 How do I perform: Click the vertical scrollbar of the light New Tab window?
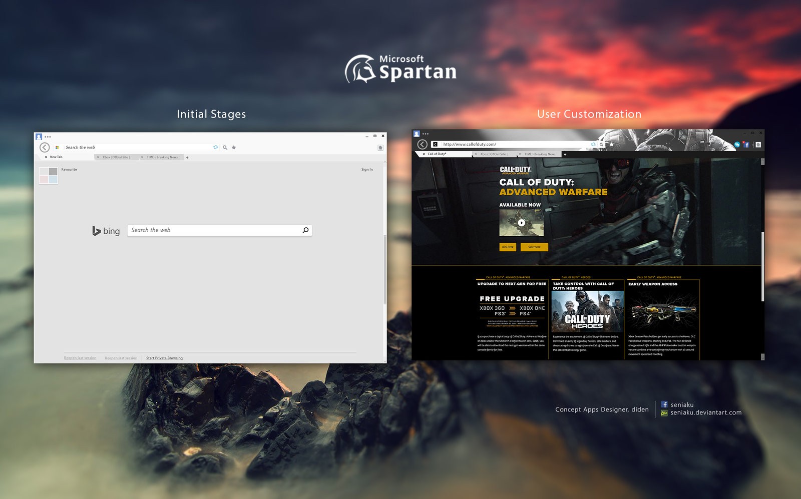pos(384,269)
